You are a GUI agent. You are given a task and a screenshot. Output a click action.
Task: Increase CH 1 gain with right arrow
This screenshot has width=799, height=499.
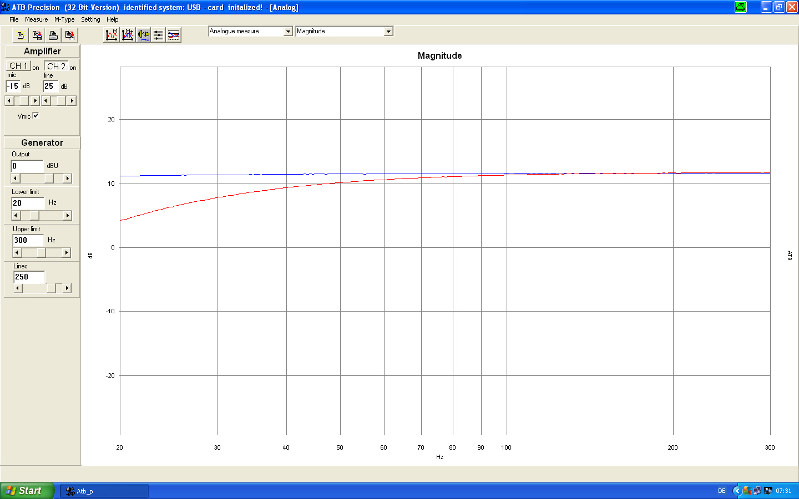(36, 100)
